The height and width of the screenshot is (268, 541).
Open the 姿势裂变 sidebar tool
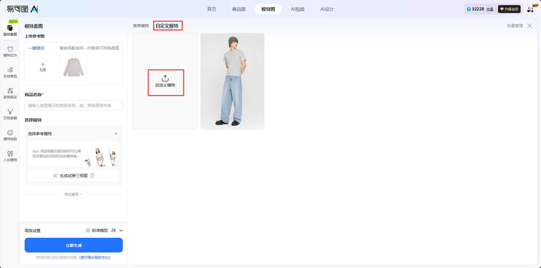[x=10, y=94]
